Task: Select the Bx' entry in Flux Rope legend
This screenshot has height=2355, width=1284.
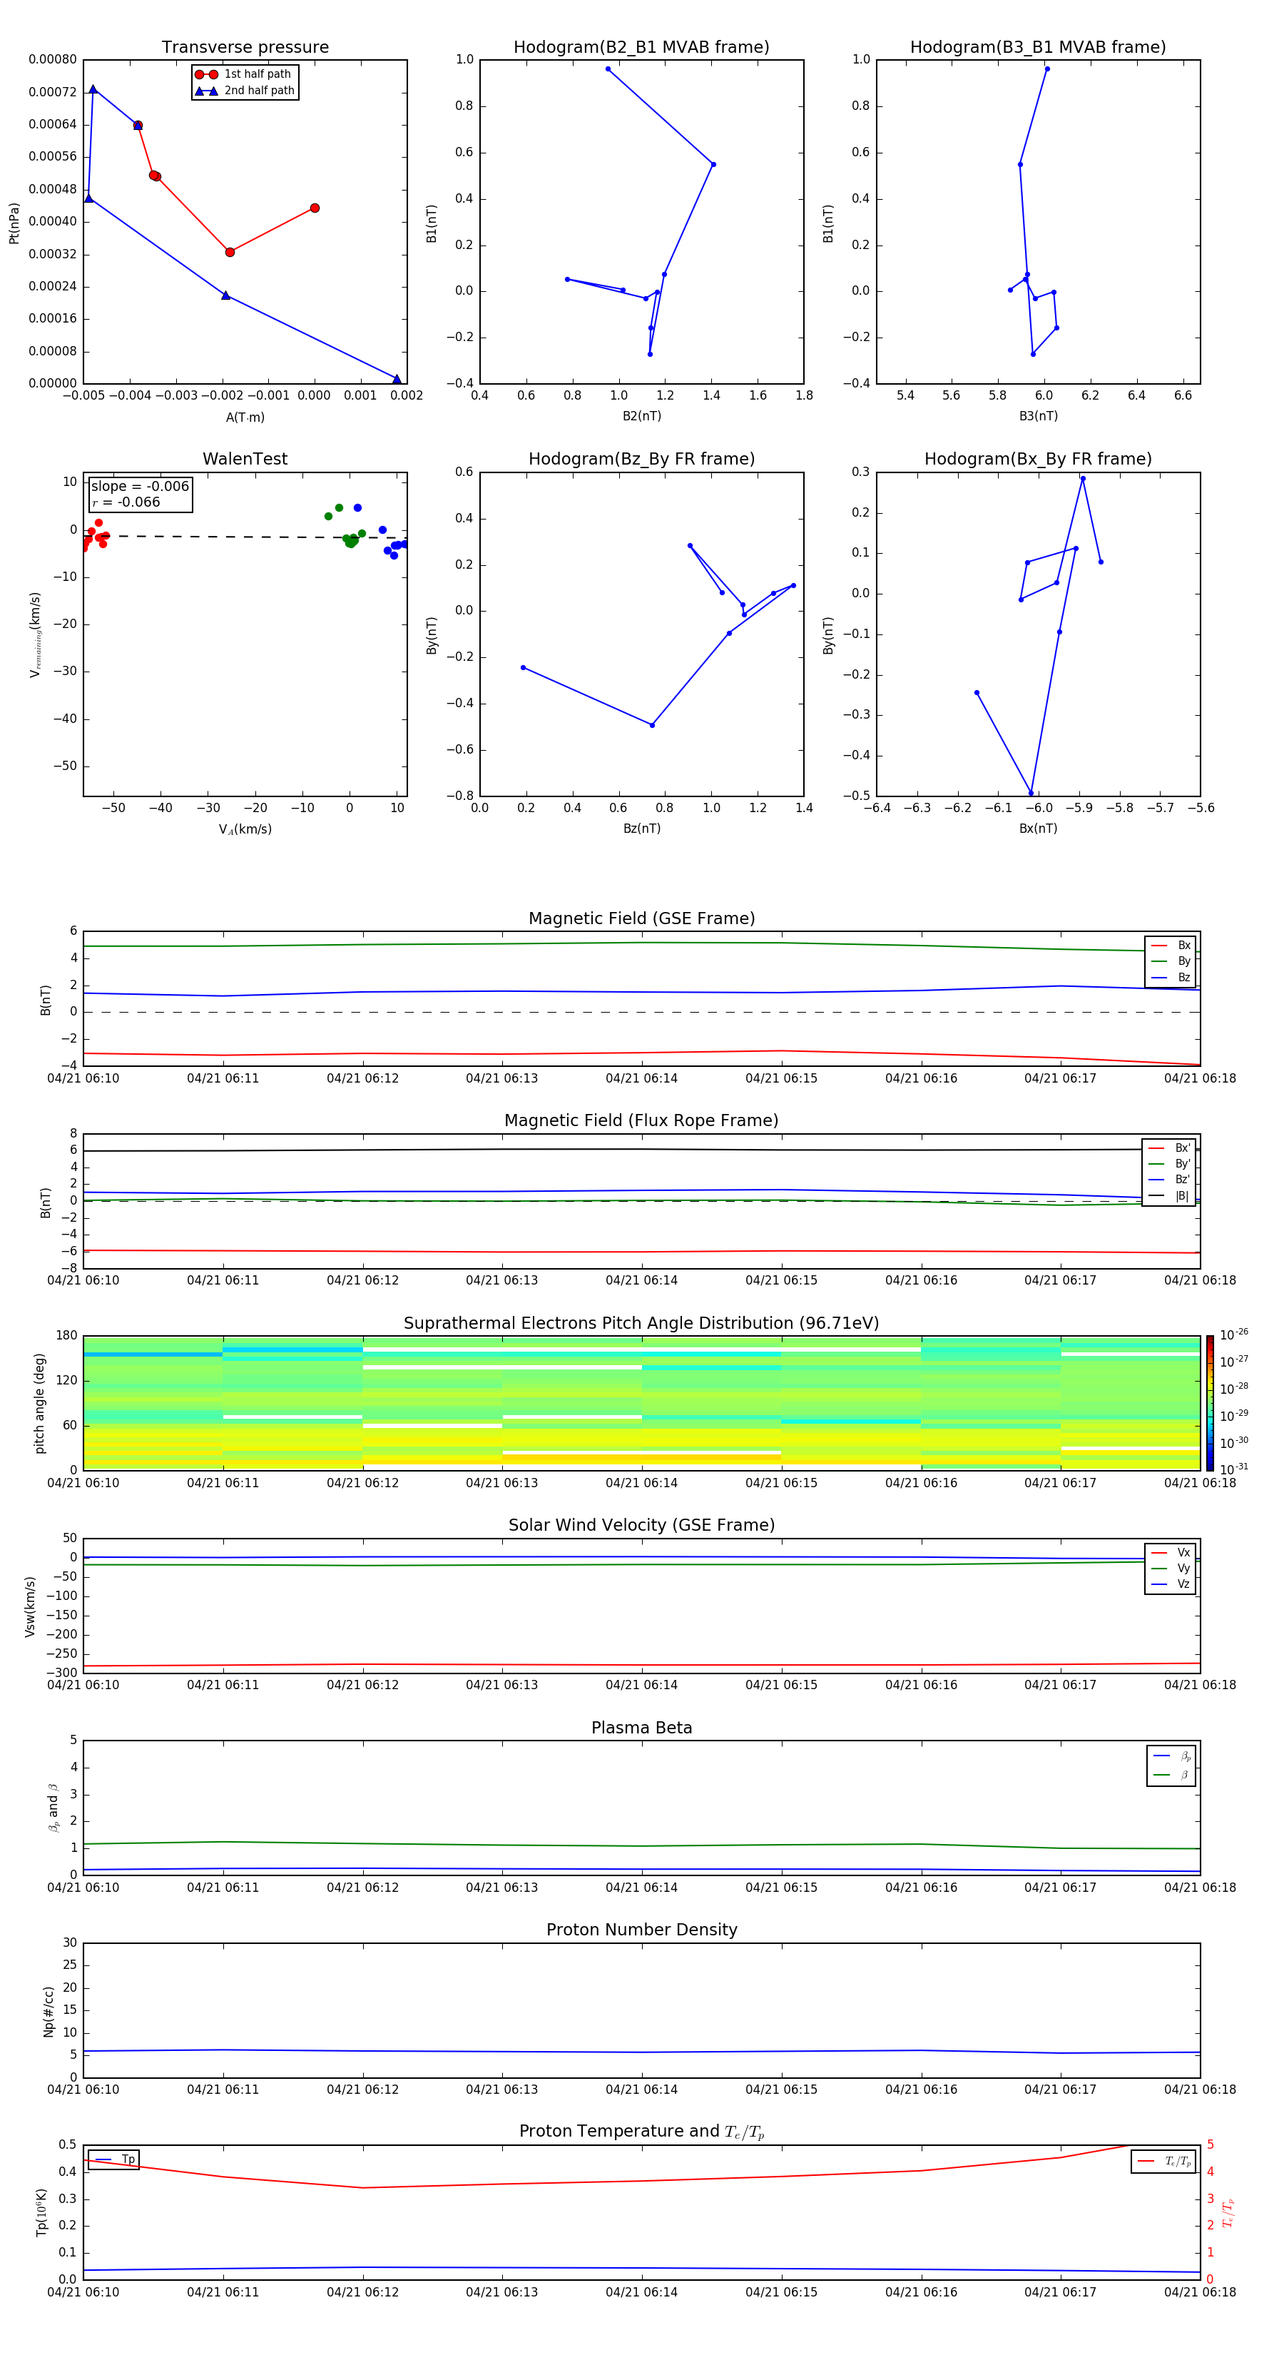Action: point(1169,1148)
